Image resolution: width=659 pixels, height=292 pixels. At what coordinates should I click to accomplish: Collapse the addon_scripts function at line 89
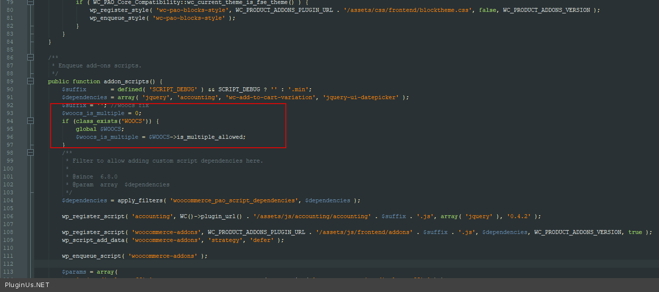coord(31,81)
